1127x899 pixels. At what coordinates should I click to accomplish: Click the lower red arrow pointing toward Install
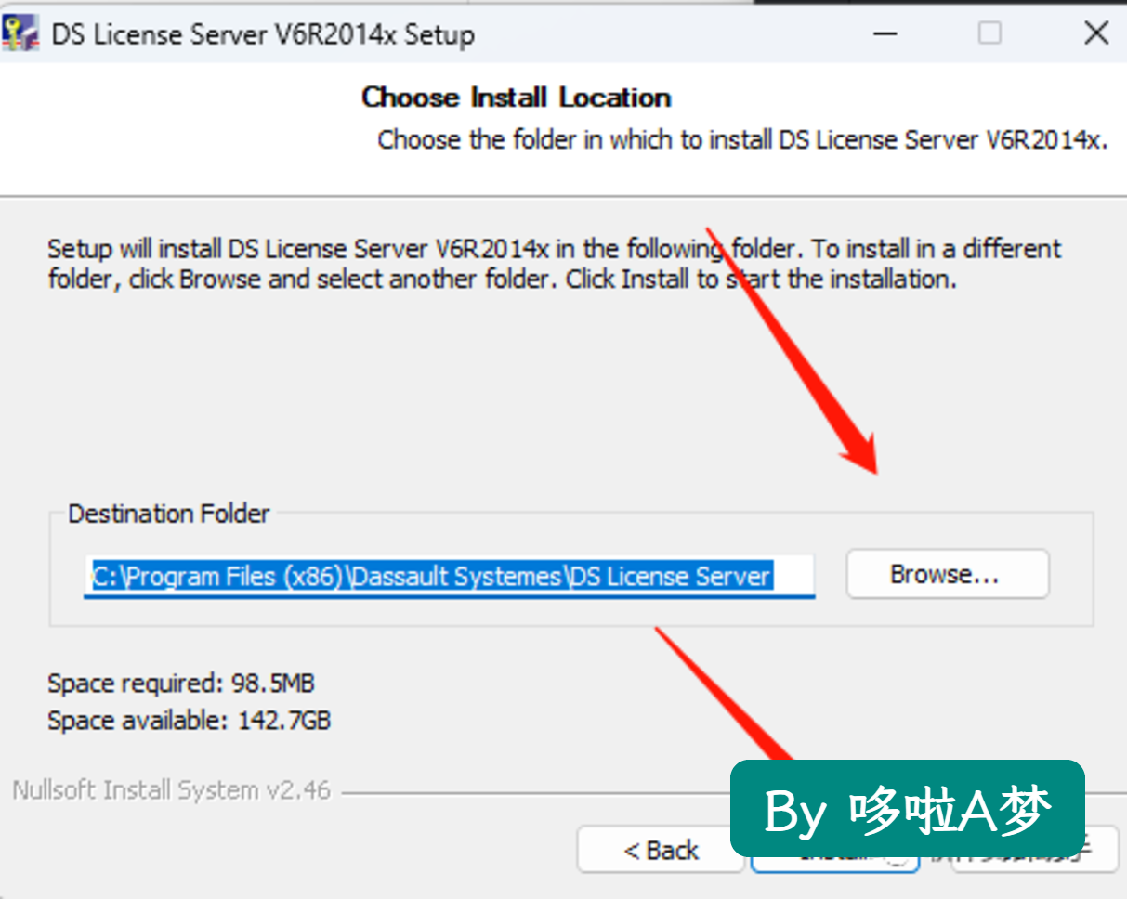coord(725,693)
